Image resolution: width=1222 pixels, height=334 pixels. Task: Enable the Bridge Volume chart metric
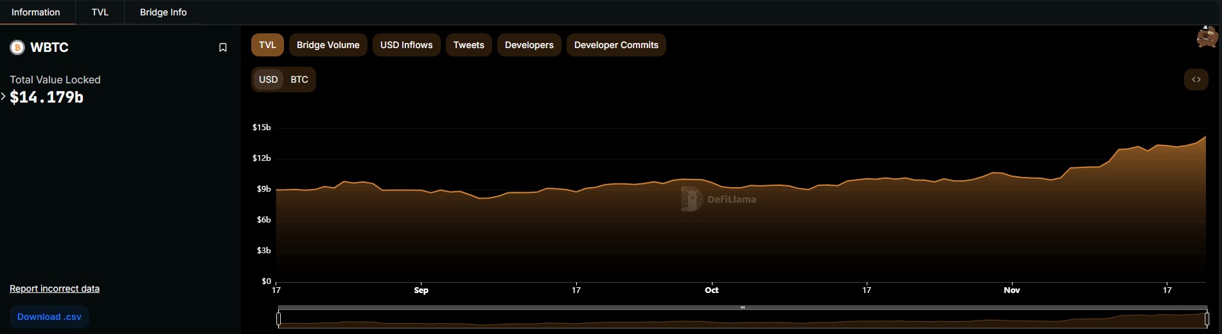pos(328,45)
